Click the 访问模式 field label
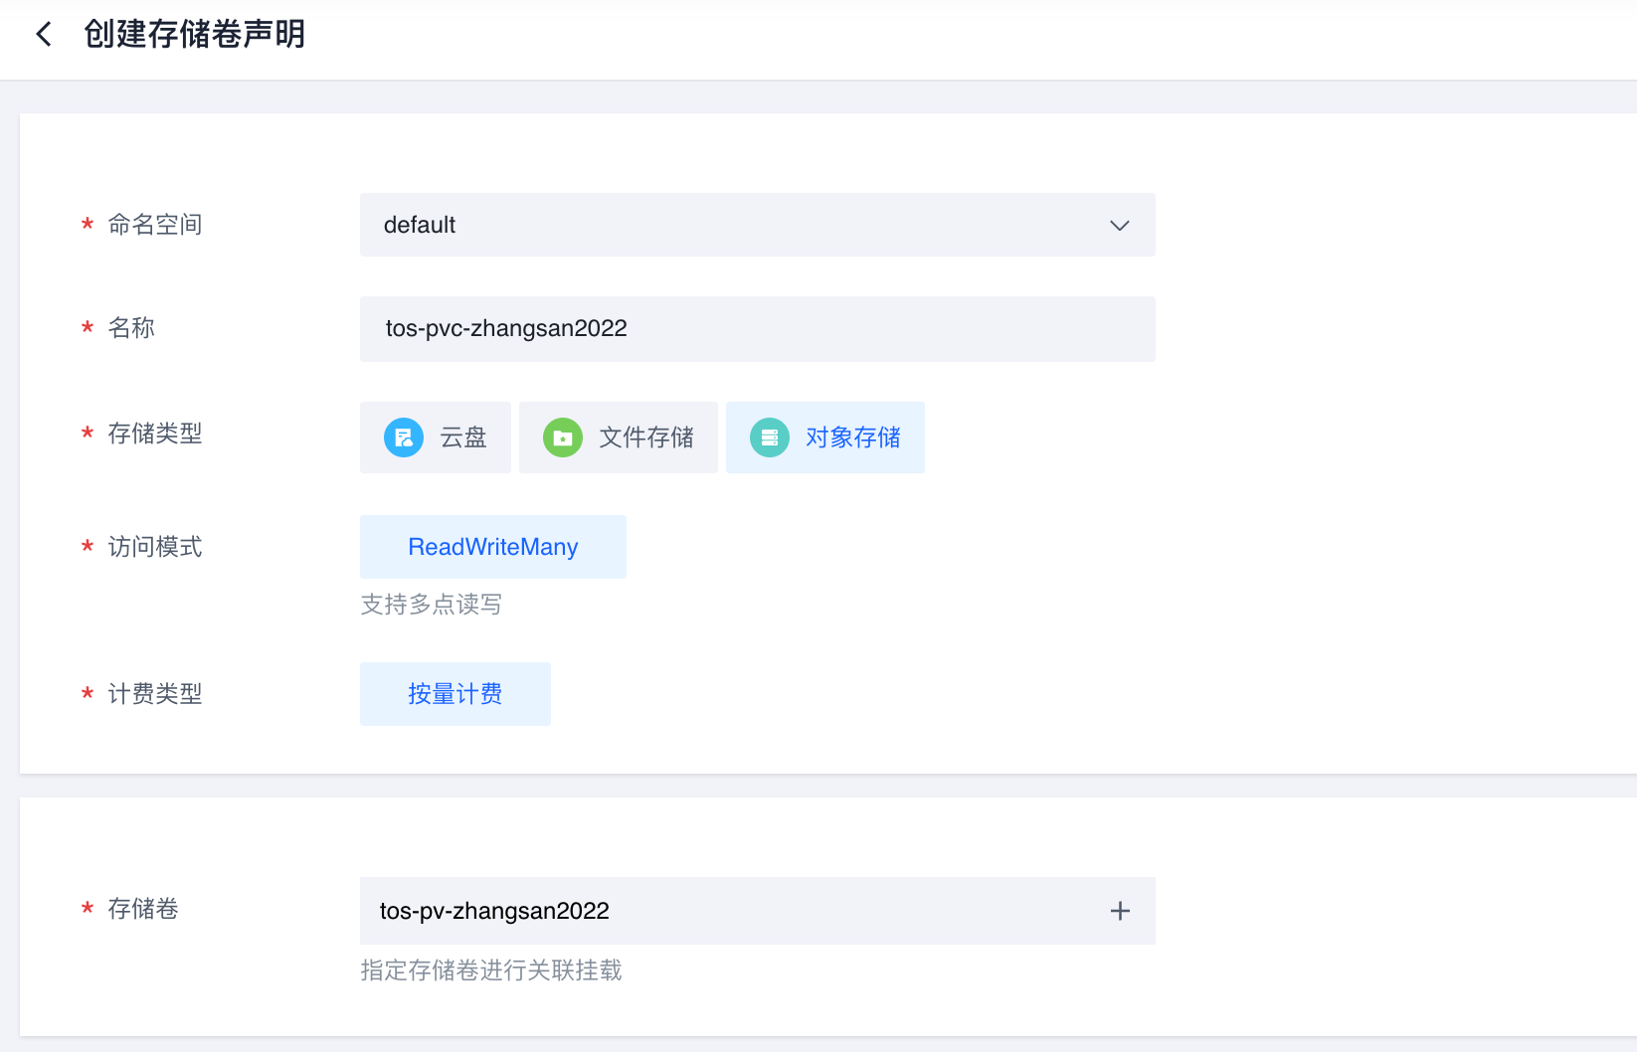Screen dimensions: 1637x1052 (155, 547)
